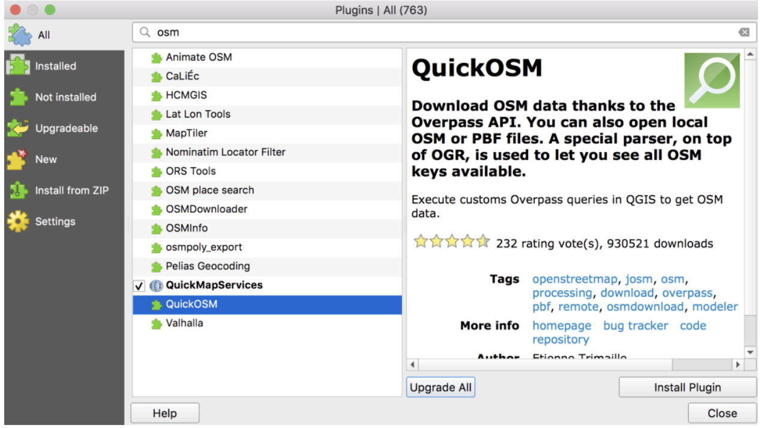Click the QuickMapServices globe icon
The height and width of the screenshot is (428, 762).
point(156,285)
